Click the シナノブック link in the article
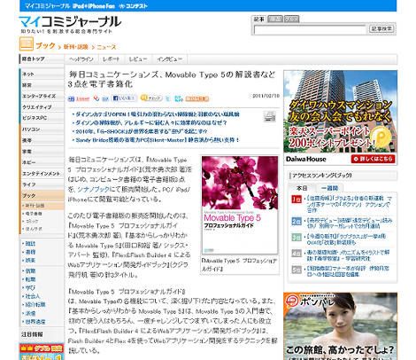 click(x=93, y=190)
